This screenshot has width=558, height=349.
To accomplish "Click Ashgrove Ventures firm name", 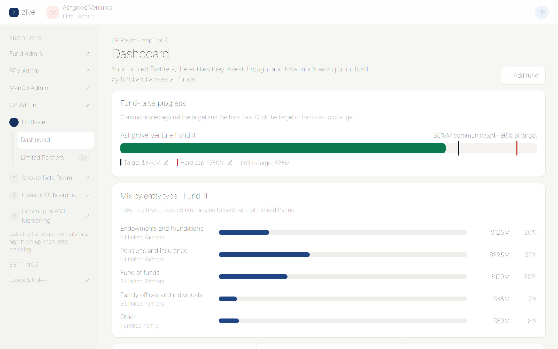I will pyautogui.click(x=87, y=8).
